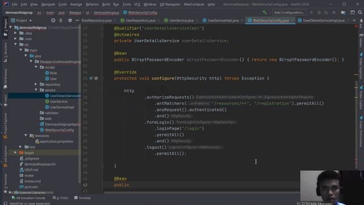Expand the .idea folder
364x205 pixels.
pos(15,33)
